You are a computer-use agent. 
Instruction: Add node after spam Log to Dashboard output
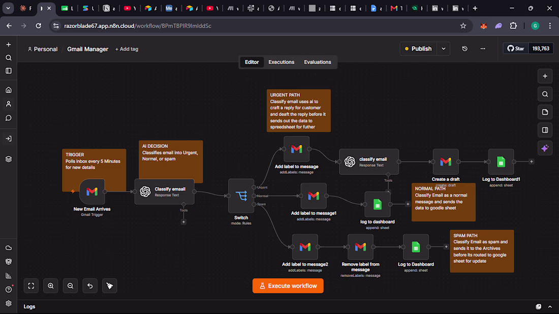pos(446,246)
